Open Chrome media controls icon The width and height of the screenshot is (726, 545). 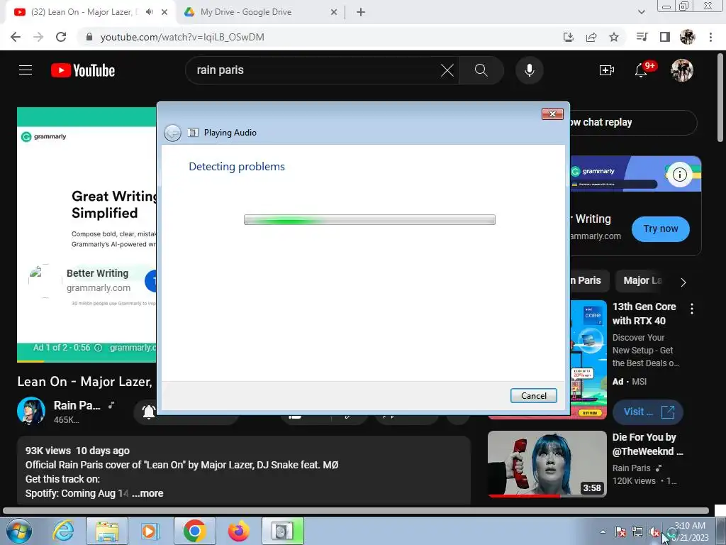[642, 37]
